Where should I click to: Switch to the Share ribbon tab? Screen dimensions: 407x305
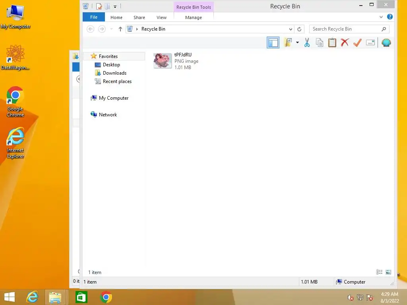[139, 17]
